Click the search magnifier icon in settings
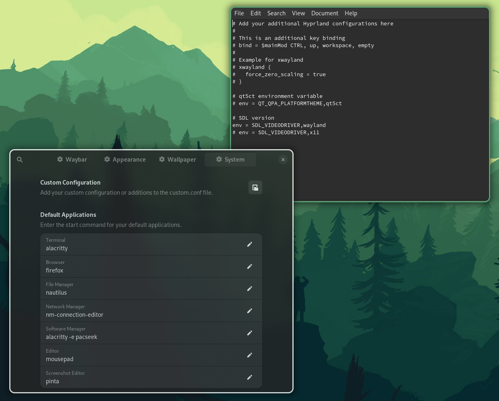The width and height of the screenshot is (499, 401). click(20, 160)
